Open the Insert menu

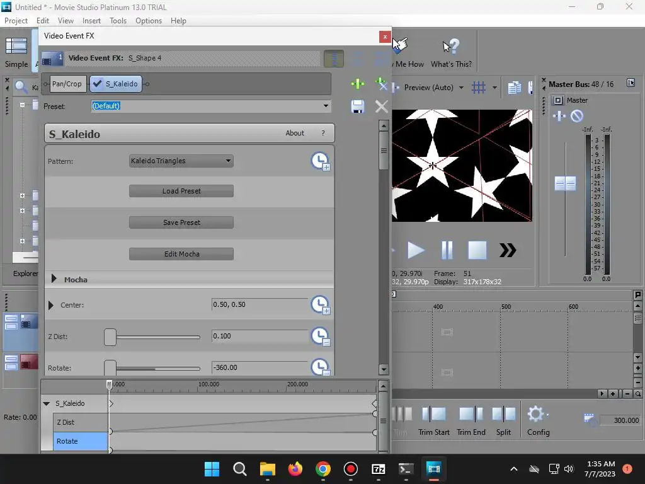91,21
